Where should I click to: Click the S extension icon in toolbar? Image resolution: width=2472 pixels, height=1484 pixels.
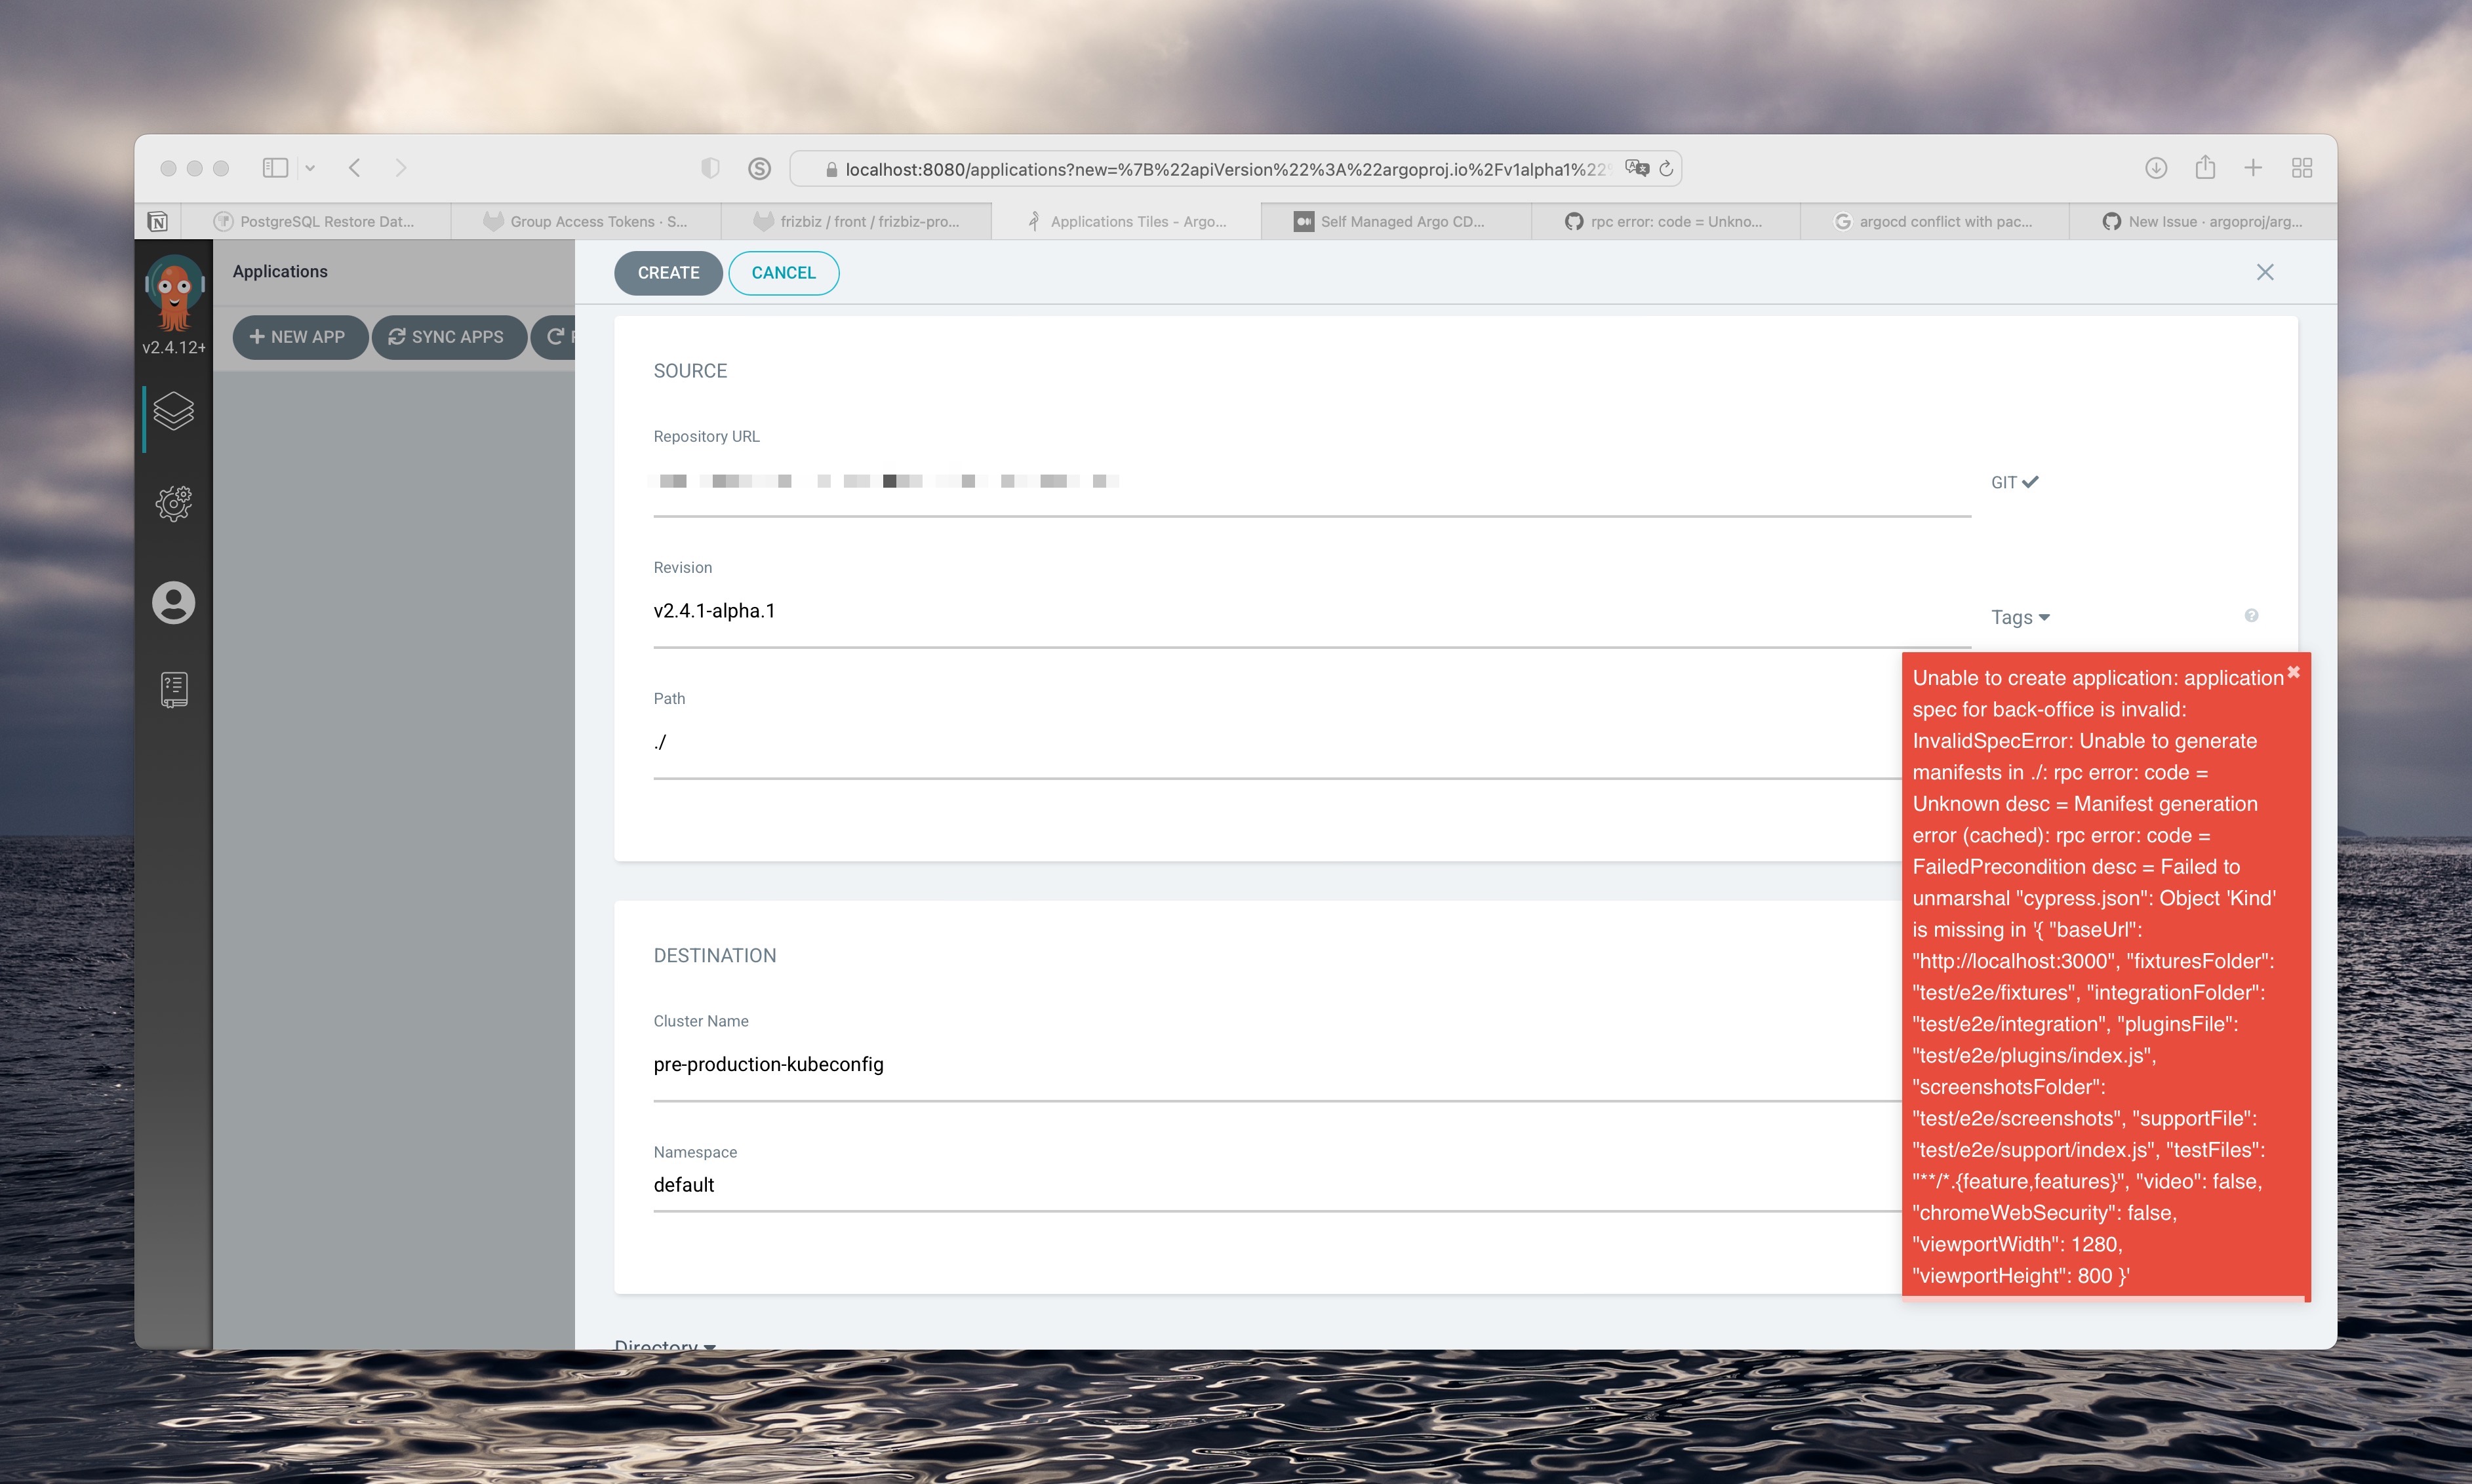(x=759, y=168)
